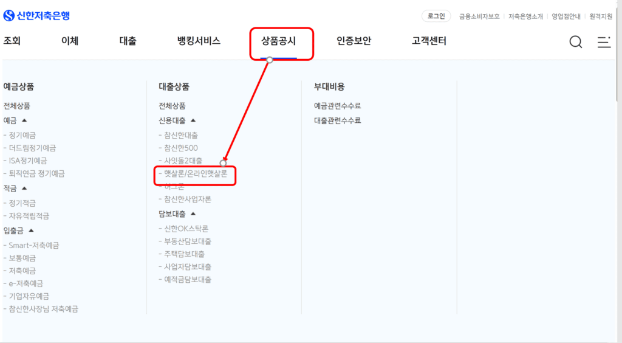The image size is (622, 343).
Task: Open the 인증보안 menu
Action: (354, 41)
